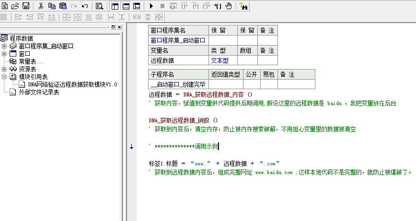This screenshot has width=416, height=221.
Task: Click 窗口程序集_启动窗口 cell in code table
Action: click(178, 40)
